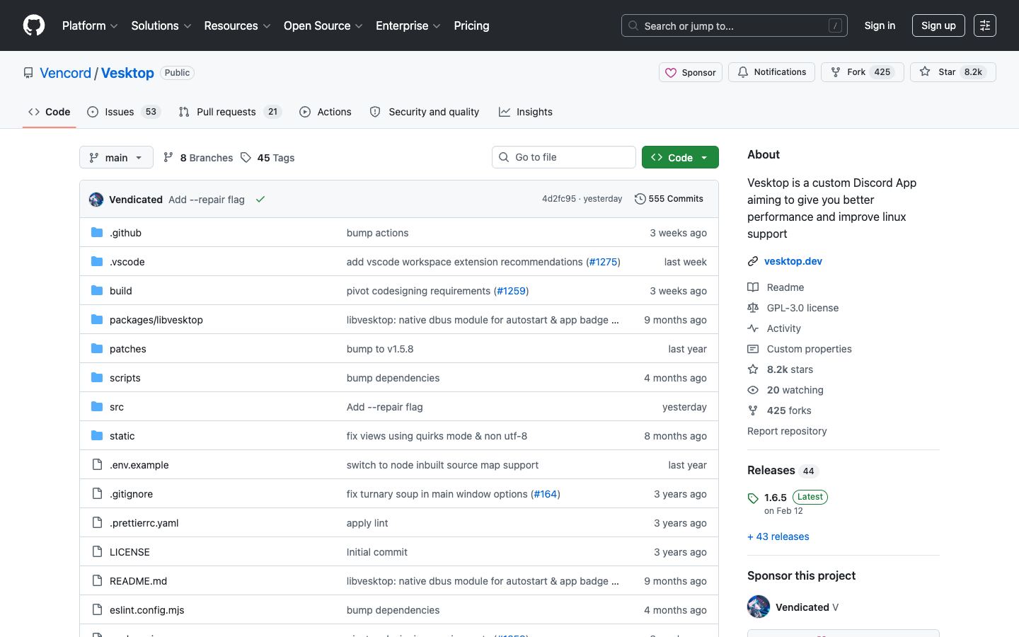Open the .vscode folder
This screenshot has height=637, width=1019.
(x=127, y=262)
